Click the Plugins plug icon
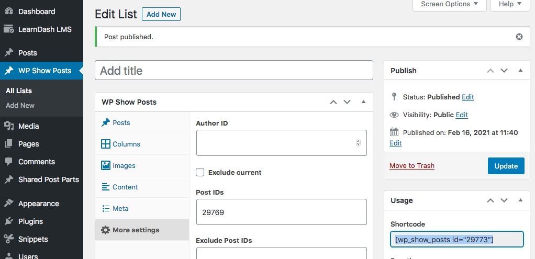535x259 pixels. [x=9, y=221]
